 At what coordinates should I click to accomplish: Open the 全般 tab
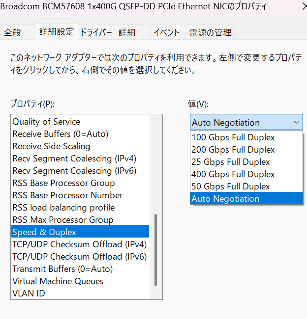click(18, 32)
